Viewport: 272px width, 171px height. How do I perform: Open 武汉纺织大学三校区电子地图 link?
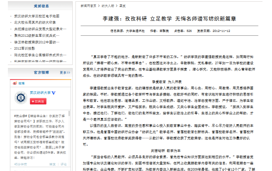36,16
